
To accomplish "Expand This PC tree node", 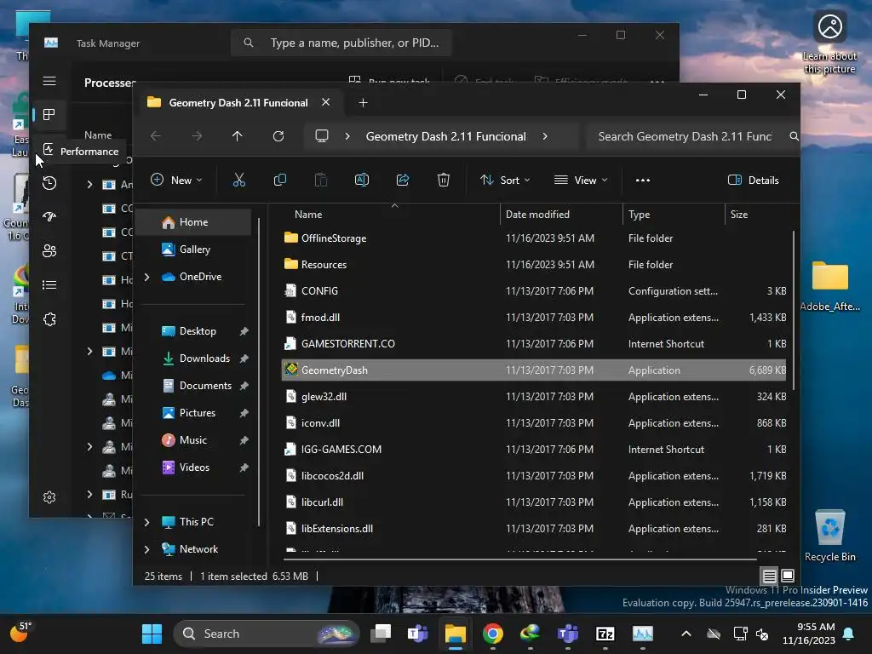I will pos(146,522).
